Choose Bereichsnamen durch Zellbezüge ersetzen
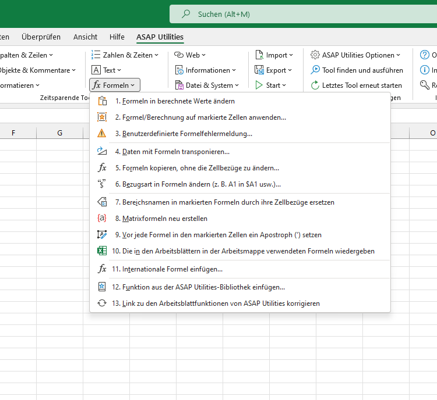Image resolution: width=437 pixels, height=400 pixels. [x=240, y=202]
